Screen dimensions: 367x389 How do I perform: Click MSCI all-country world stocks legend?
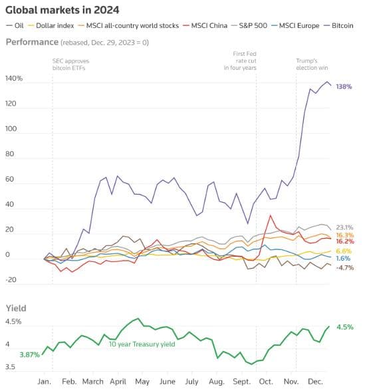[x=128, y=25]
